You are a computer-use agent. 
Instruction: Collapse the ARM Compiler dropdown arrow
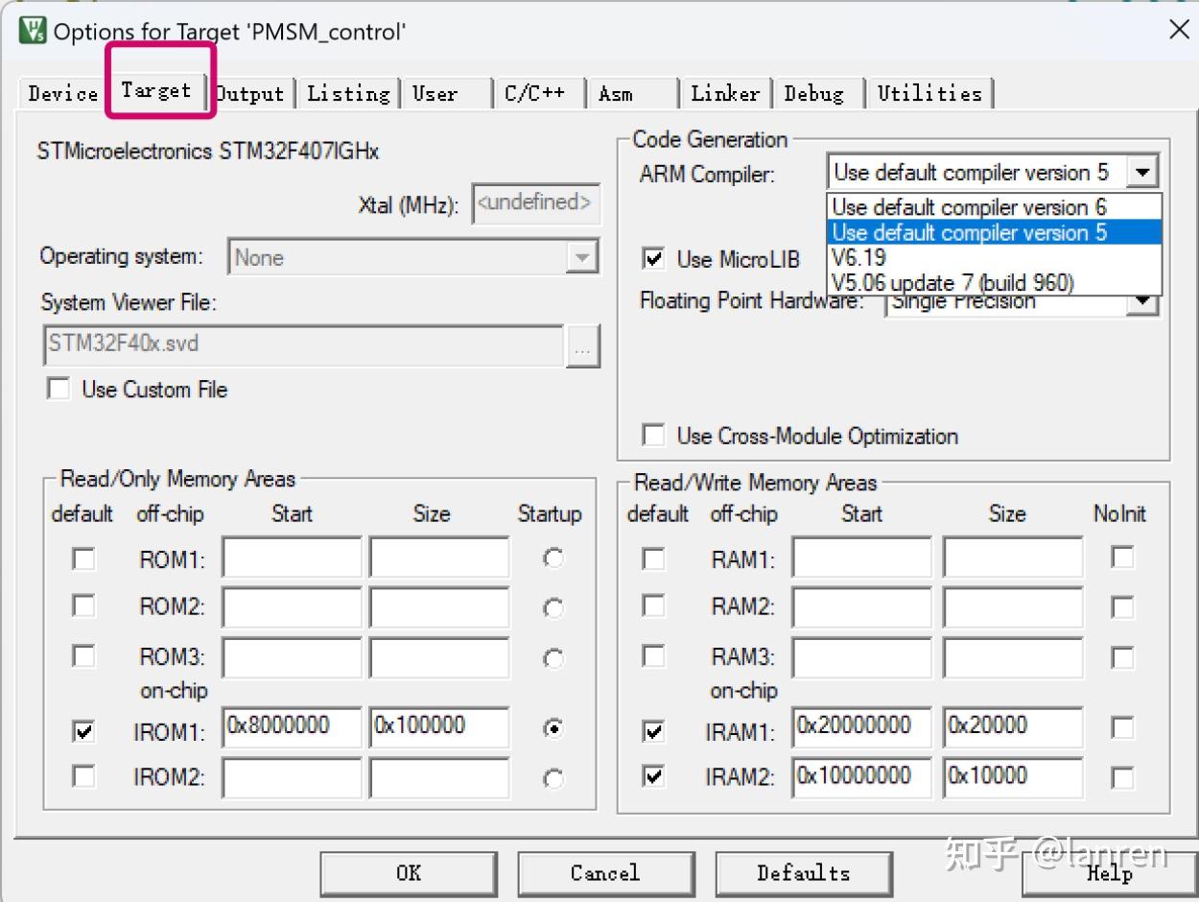[1141, 173]
